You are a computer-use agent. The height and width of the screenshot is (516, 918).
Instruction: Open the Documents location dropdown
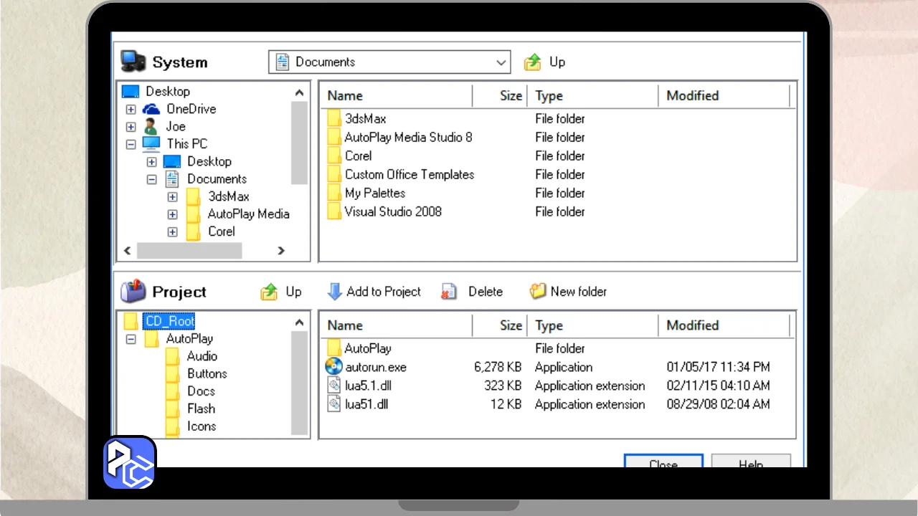pos(501,62)
